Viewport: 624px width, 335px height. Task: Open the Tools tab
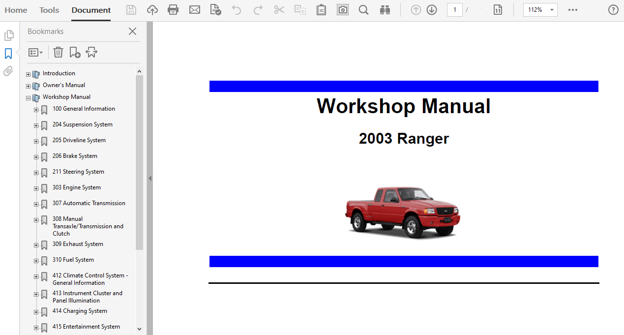pos(49,10)
